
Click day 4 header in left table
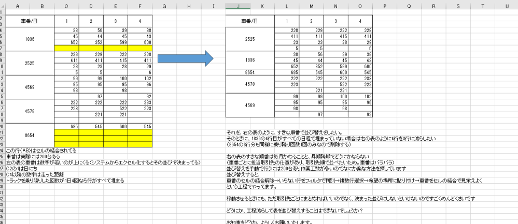click(x=140, y=21)
